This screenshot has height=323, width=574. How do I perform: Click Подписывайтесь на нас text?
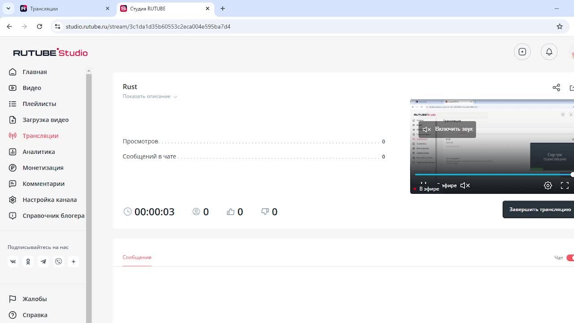click(x=38, y=247)
